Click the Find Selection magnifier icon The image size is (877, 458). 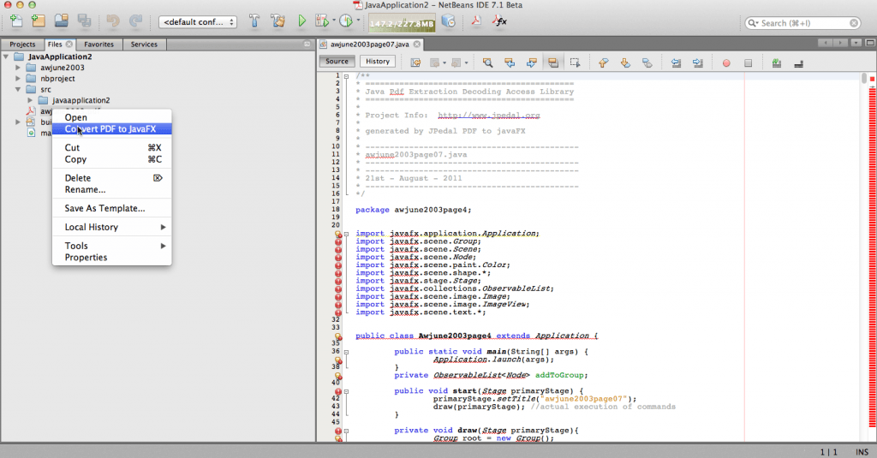487,62
